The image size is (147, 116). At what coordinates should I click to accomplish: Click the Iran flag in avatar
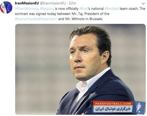[3, 7]
